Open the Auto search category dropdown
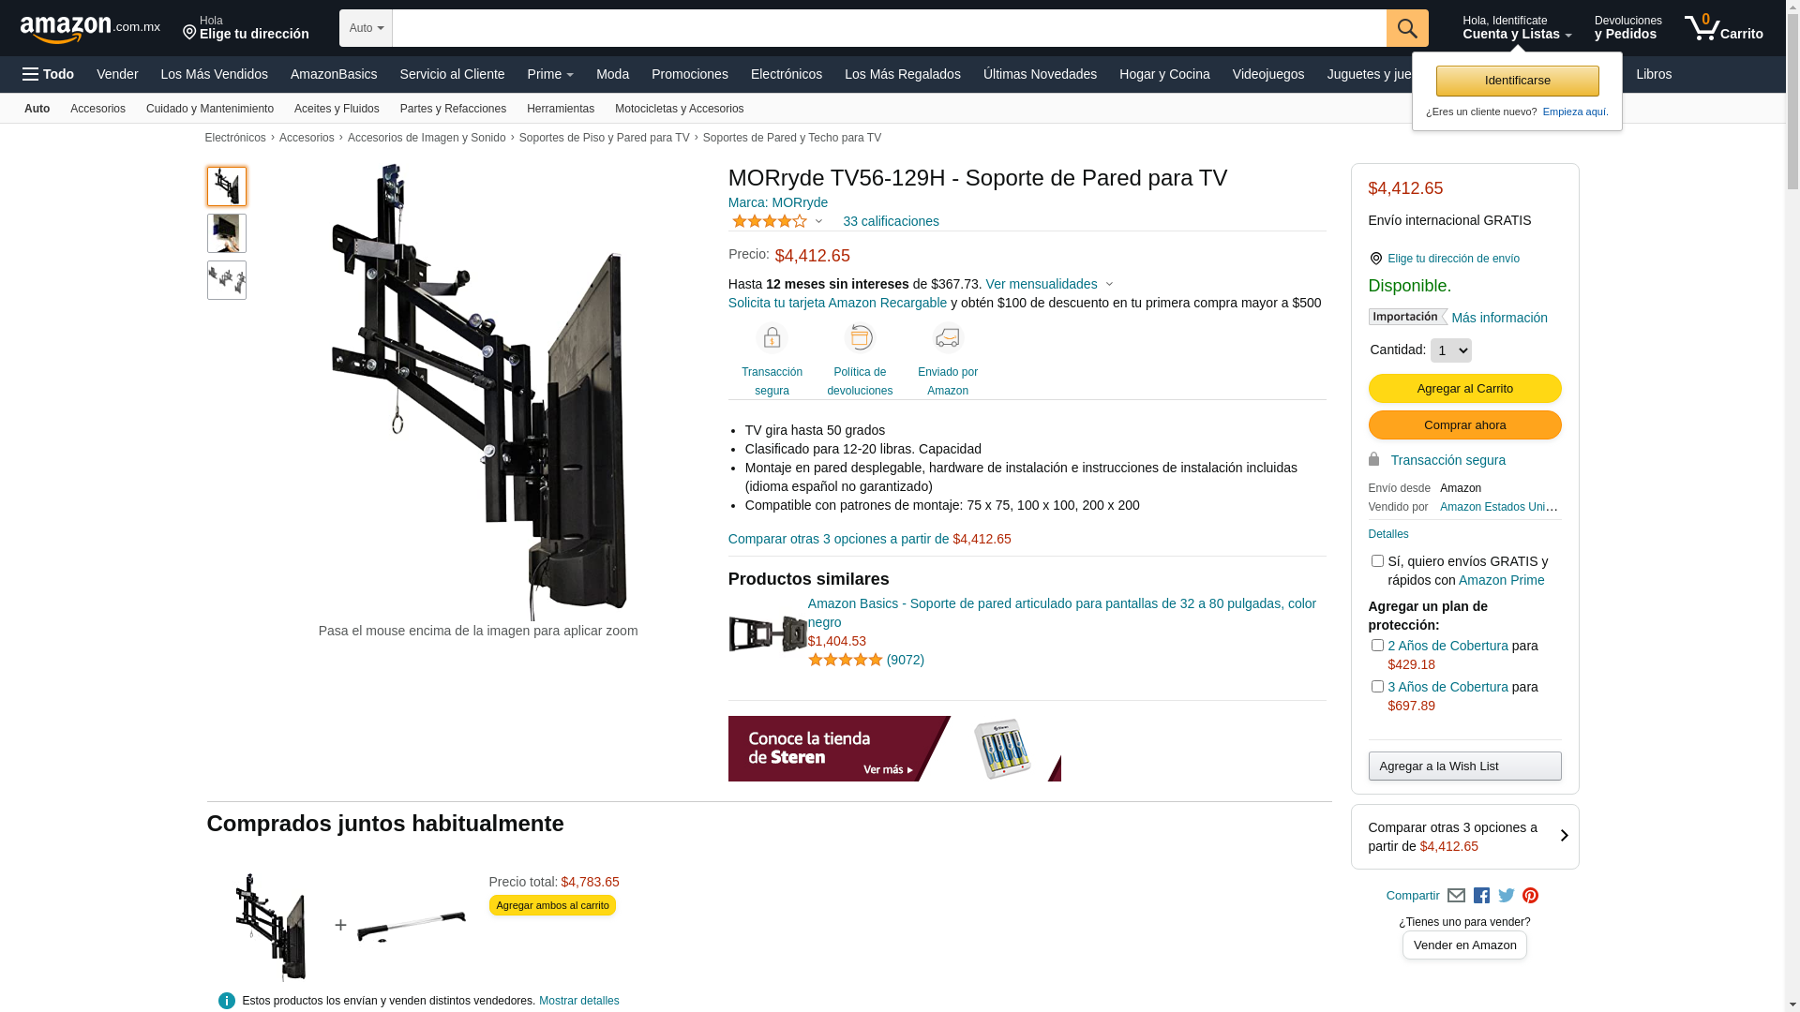Viewport: 1800px width, 1012px height. click(367, 28)
